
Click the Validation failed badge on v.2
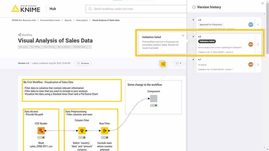click(207, 41)
